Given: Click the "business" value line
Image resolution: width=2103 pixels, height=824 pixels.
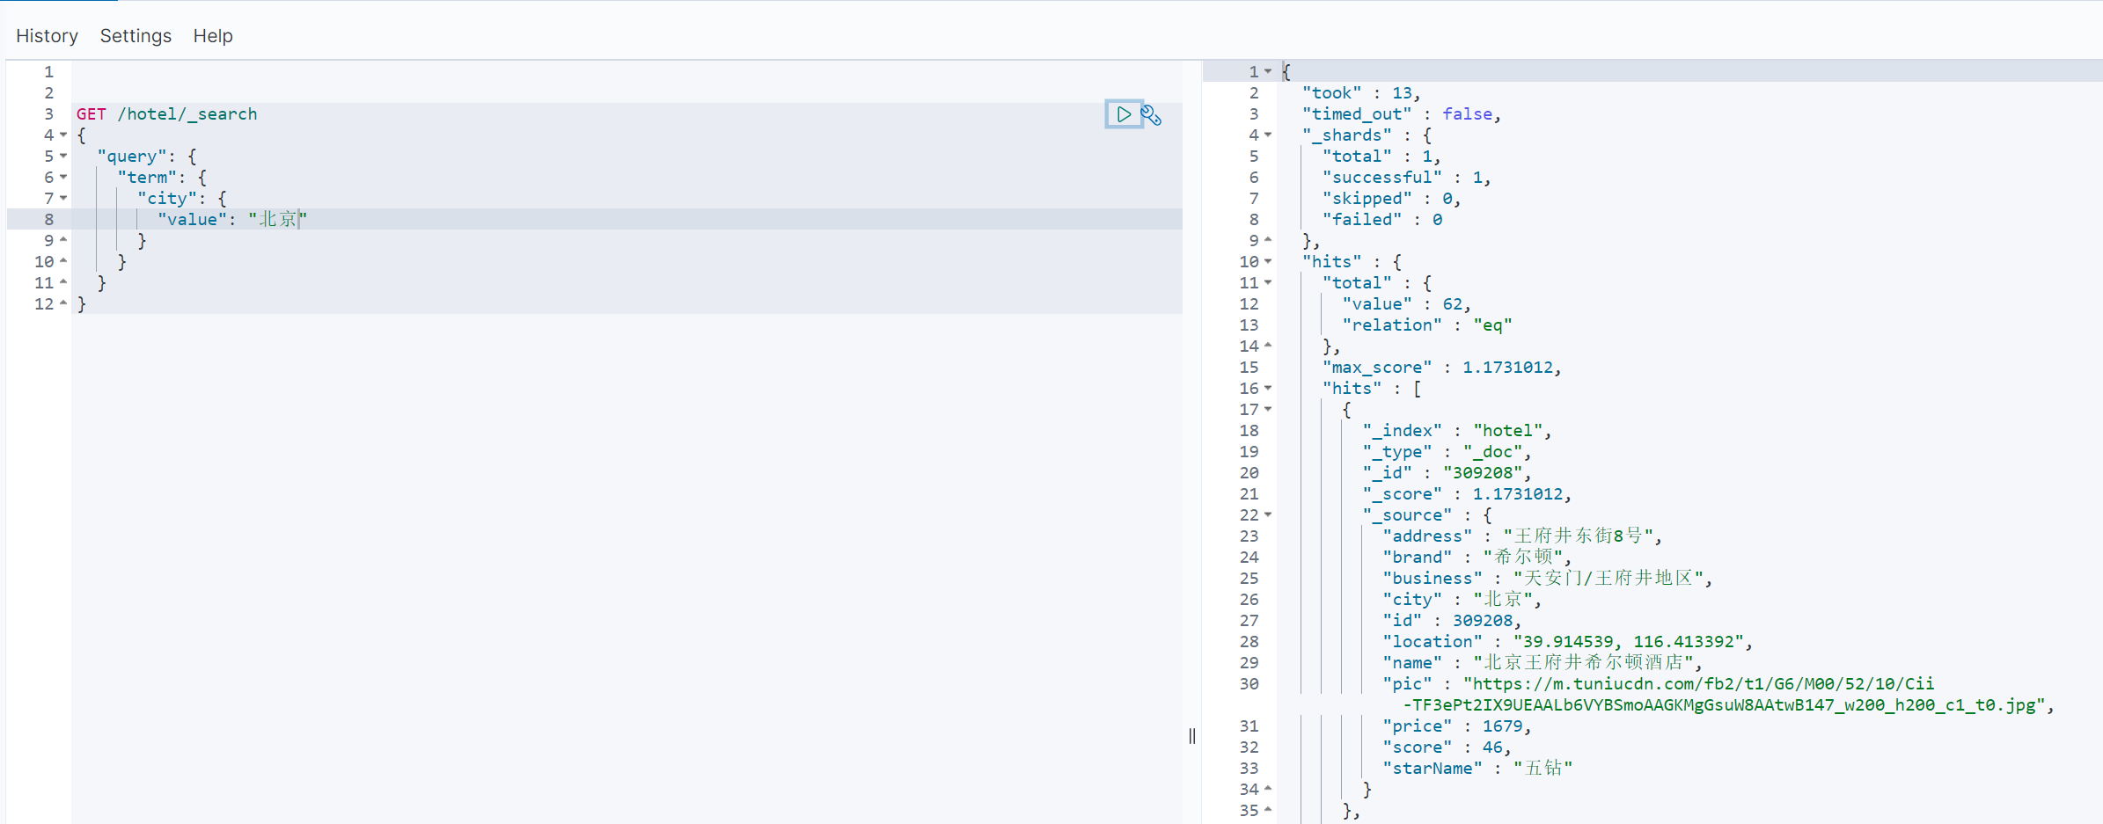Looking at the screenshot, I should [1548, 579].
